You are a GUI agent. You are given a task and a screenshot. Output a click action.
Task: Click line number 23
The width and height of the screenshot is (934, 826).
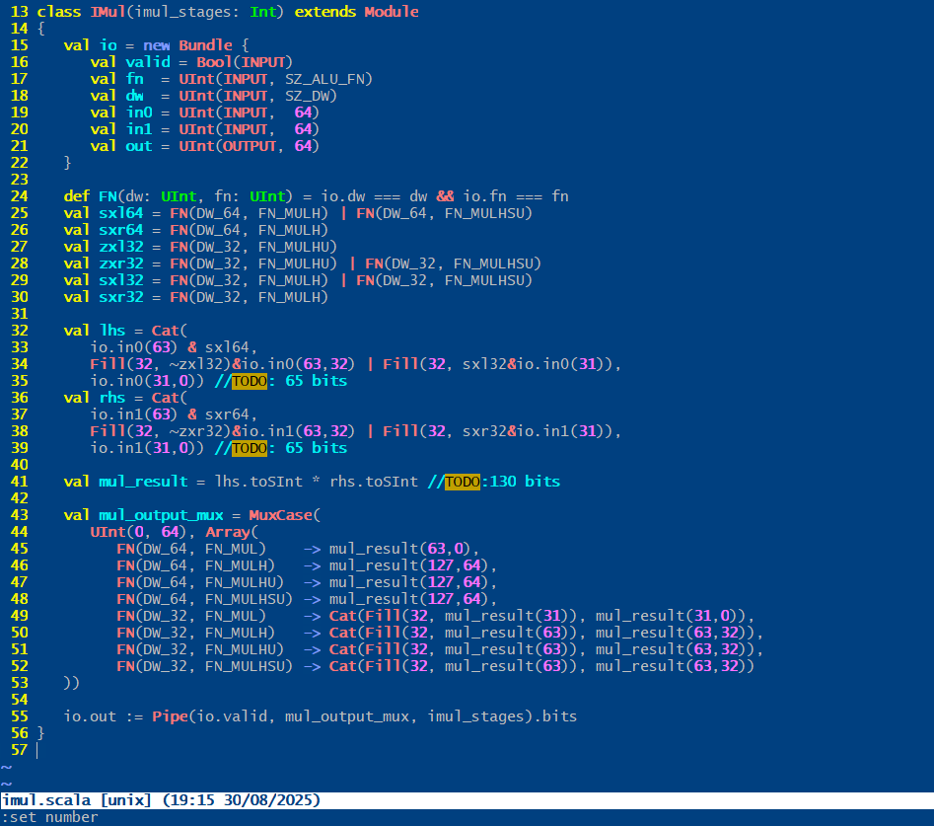[19, 180]
